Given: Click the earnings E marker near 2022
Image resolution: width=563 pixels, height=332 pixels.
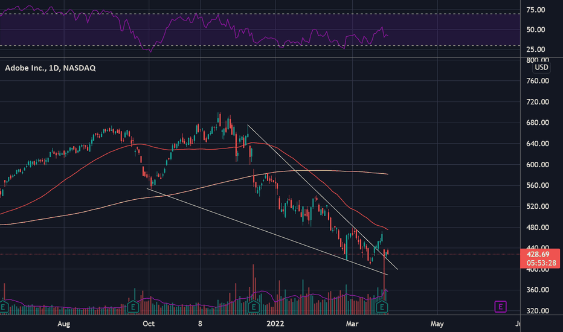Looking at the screenshot, I should [254, 307].
